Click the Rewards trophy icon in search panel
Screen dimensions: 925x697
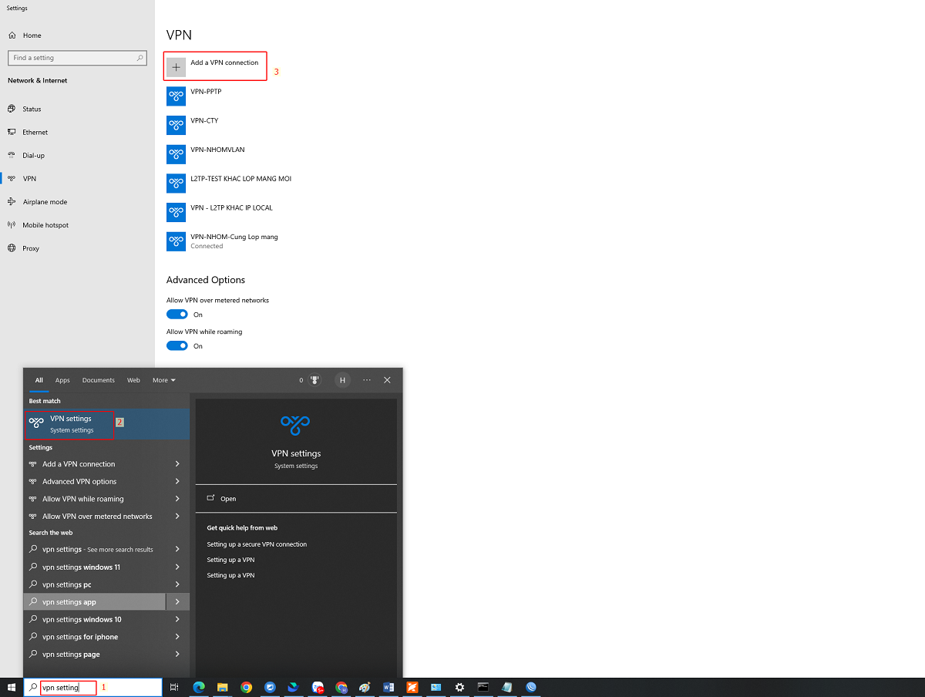point(313,379)
